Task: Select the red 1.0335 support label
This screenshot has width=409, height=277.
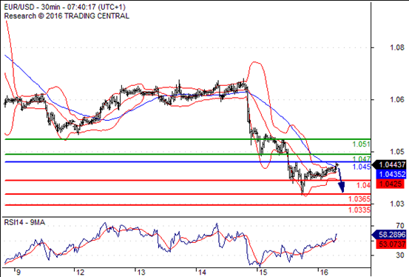Action: (x=359, y=210)
